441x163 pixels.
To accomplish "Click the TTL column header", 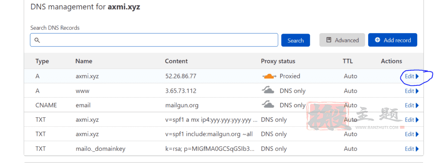I will pyautogui.click(x=348, y=61).
